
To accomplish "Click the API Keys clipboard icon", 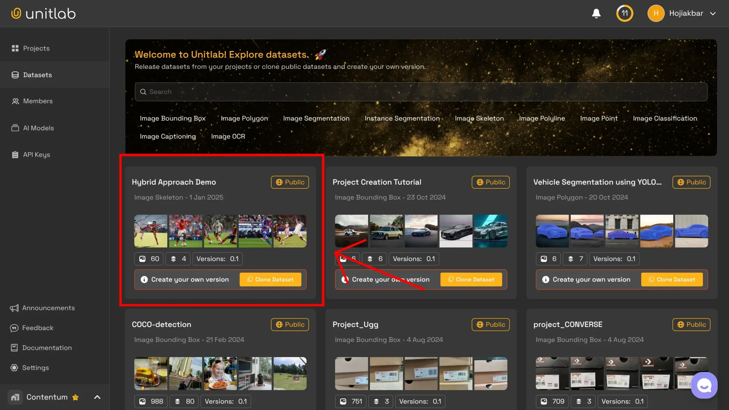I will click(x=15, y=155).
